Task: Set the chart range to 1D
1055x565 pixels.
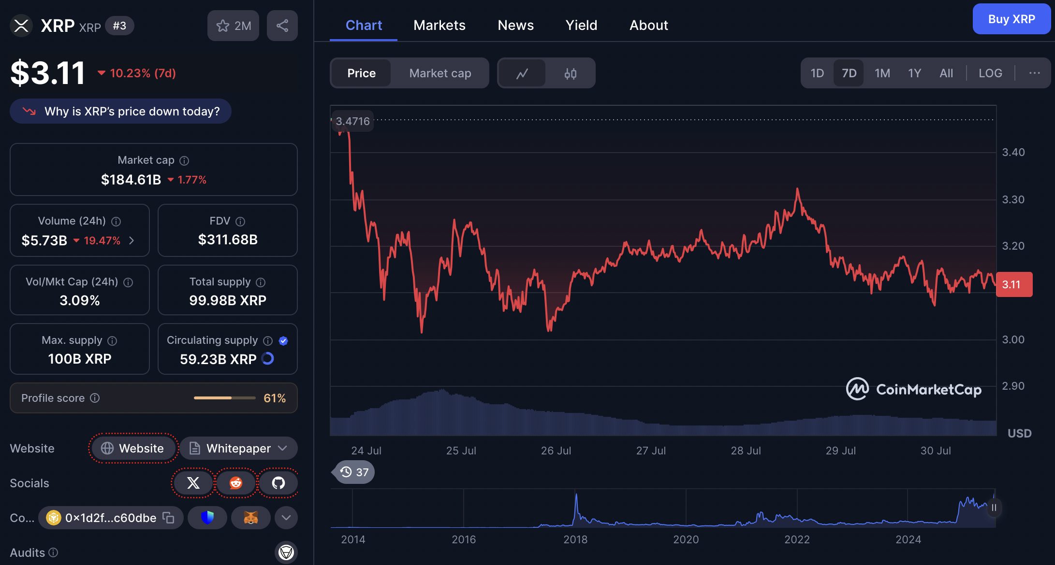Action: coord(817,73)
